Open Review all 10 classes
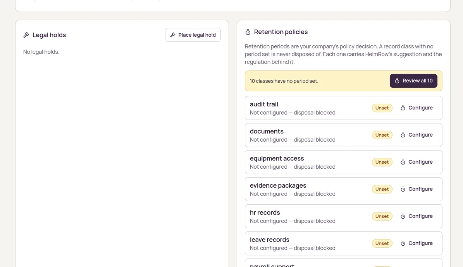The image size is (463, 267). pyautogui.click(x=413, y=81)
